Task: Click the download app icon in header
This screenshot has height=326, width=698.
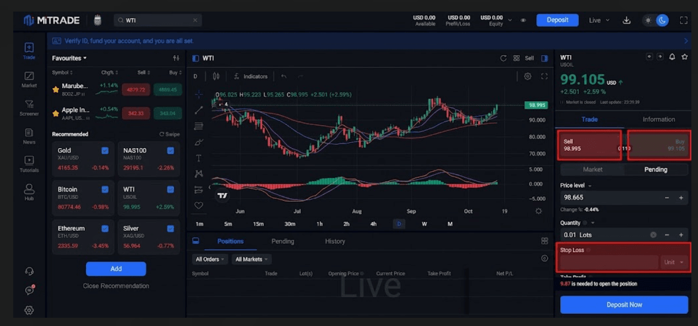Action: (x=626, y=20)
